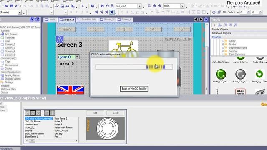Click the Save project toolbar icon
Image resolution: width=267 pixels, height=150 pixels.
tap(12, 6)
